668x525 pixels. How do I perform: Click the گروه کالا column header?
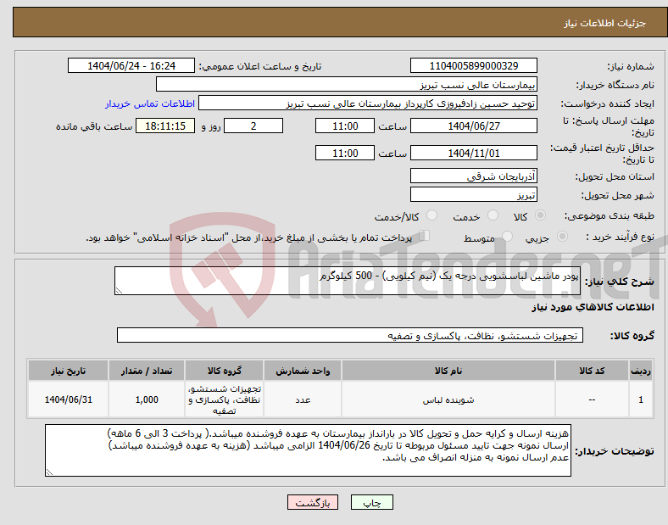tap(224, 371)
